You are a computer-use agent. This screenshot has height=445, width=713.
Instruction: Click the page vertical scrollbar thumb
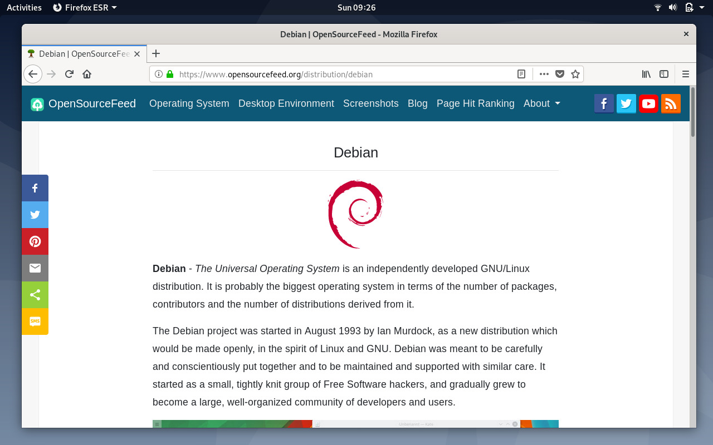[x=693, y=112]
